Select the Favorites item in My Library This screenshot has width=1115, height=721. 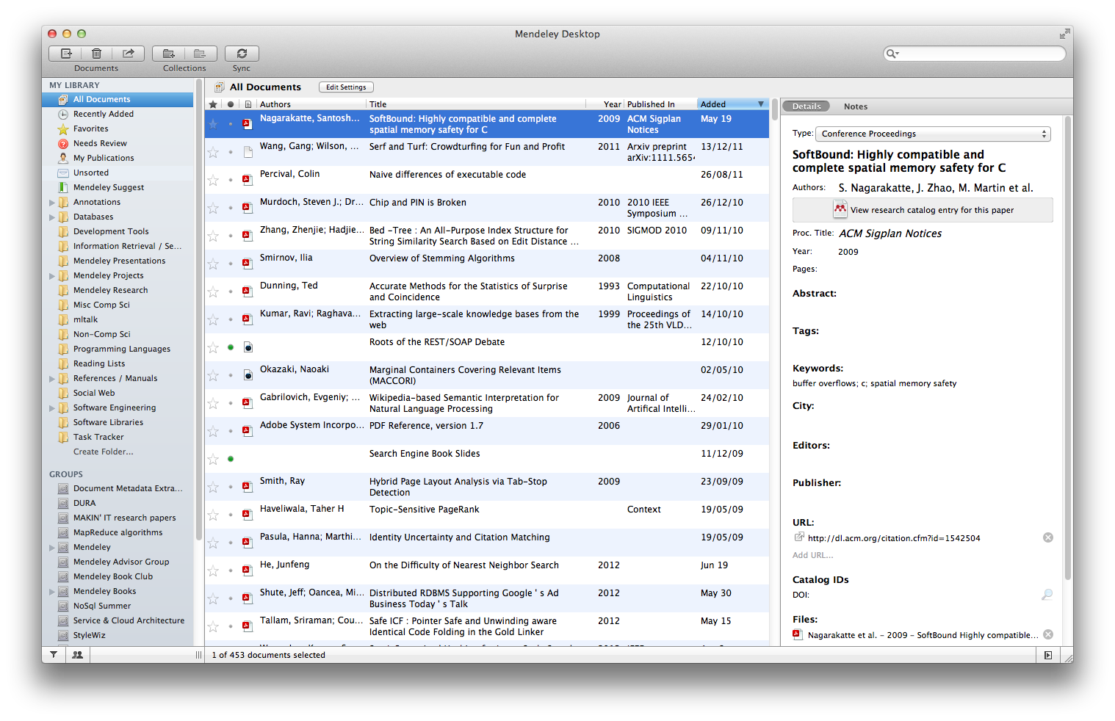(91, 128)
